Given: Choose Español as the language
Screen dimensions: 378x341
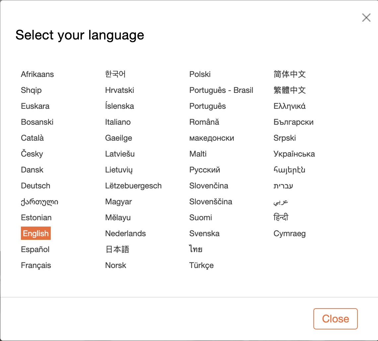Looking at the screenshot, I should coord(35,249).
